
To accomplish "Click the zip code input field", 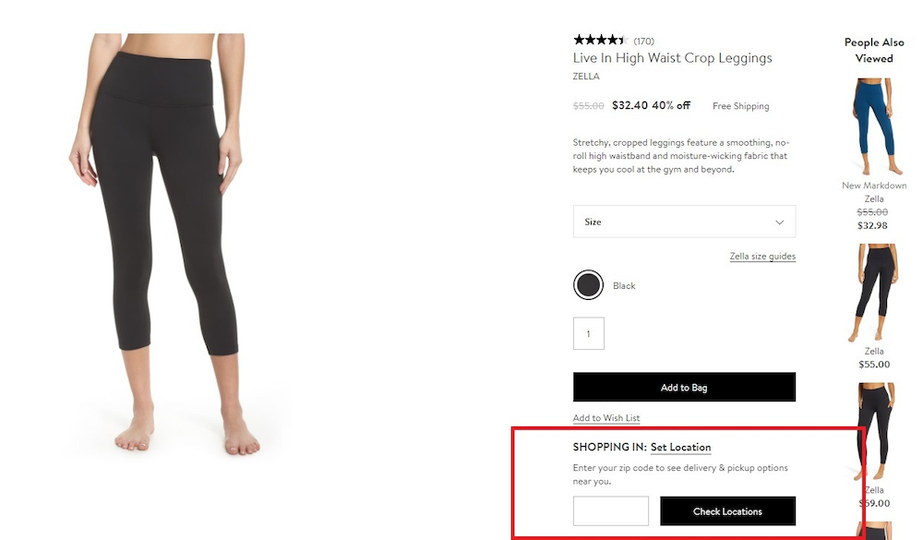I will [x=611, y=510].
